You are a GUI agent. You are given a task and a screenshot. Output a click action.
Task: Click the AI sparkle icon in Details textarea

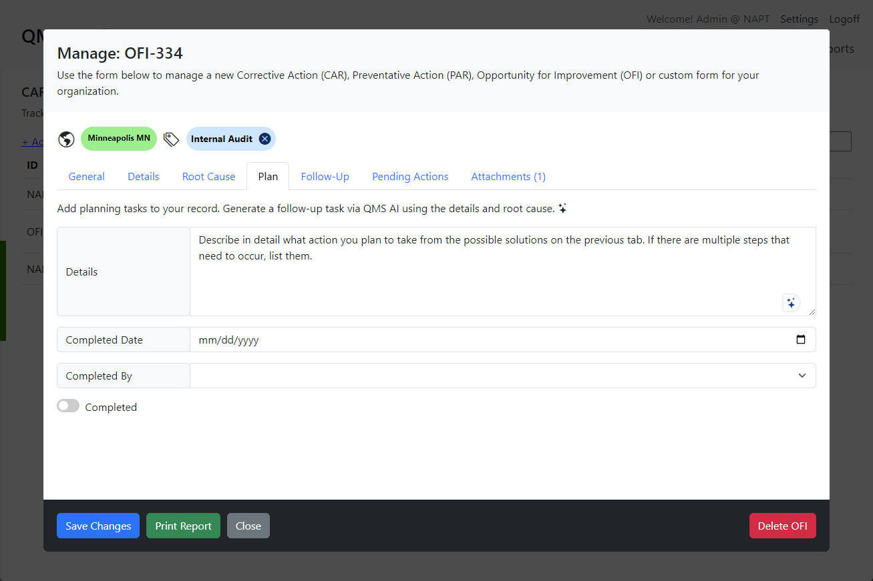click(791, 303)
